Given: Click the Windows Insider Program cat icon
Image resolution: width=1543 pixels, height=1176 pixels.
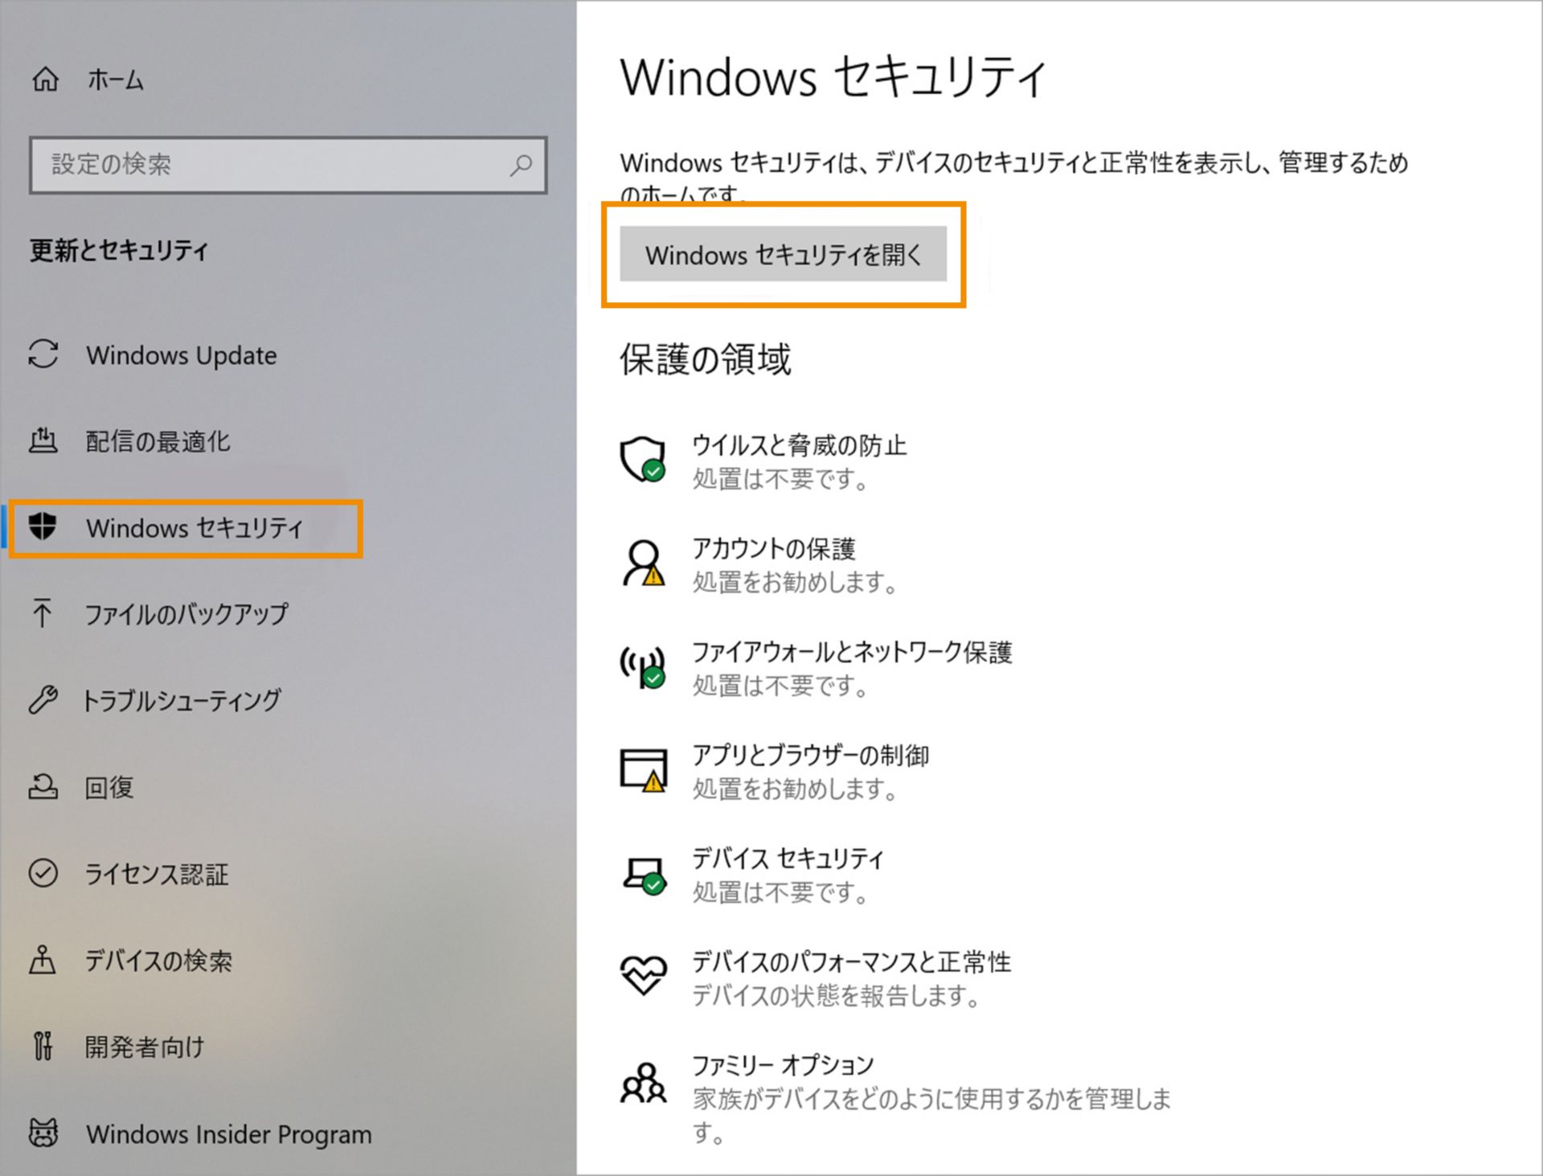Looking at the screenshot, I should pyautogui.click(x=43, y=1133).
